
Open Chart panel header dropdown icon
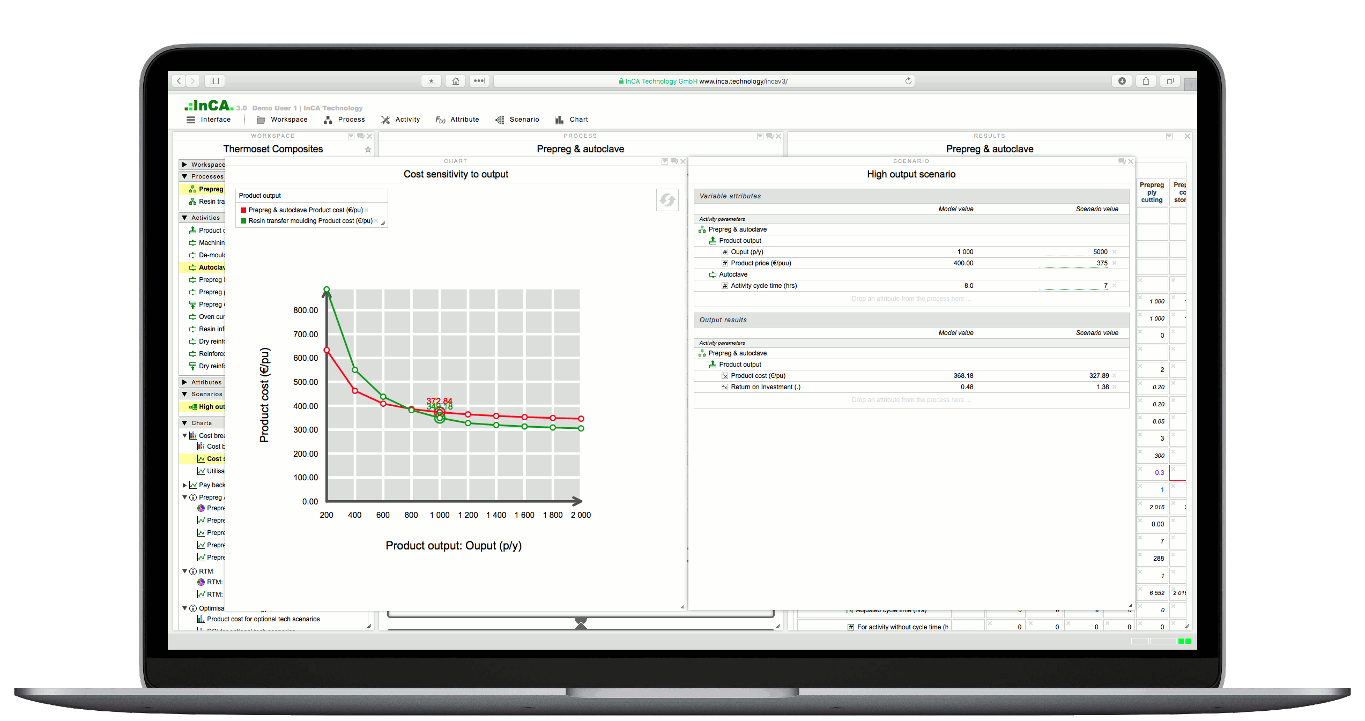[x=665, y=161]
